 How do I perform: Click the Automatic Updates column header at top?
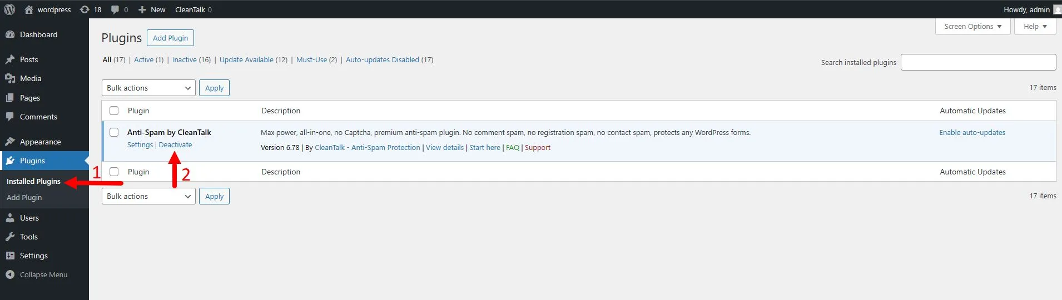972,111
